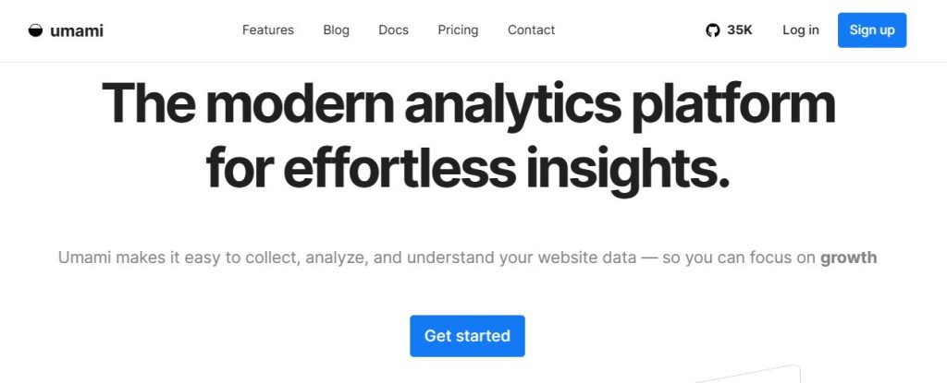Viewport: 947px width, 383px height.
Task: Click the preview image corner at bottom right
Action: click(x=749, y=374)
